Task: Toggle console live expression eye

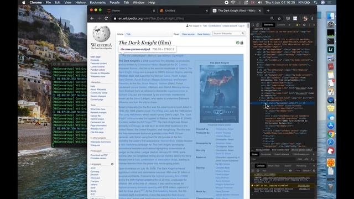Action: 290,171
